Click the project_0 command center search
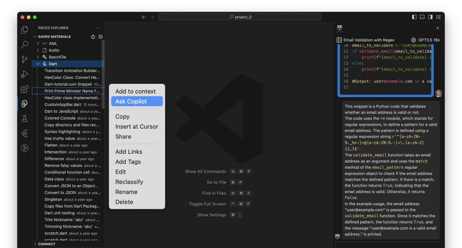The width and height of the screenshot is (462, 248). coord(240,17)
